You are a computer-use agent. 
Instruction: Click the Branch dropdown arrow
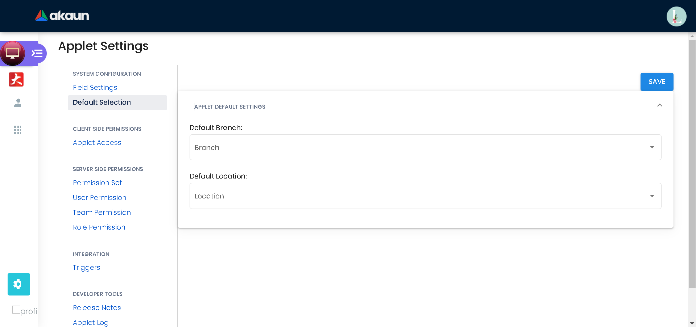[x=652, y=147]
